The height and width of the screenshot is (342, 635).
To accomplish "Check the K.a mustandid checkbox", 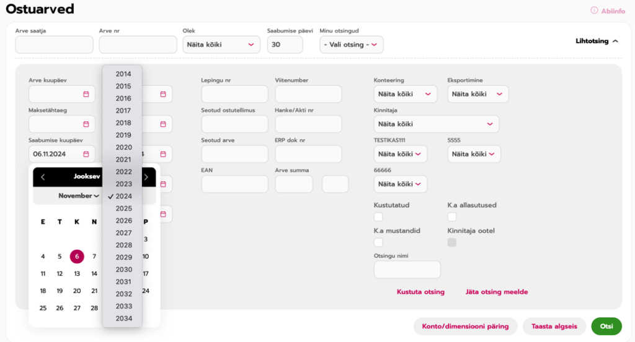I will coord(378,242).
